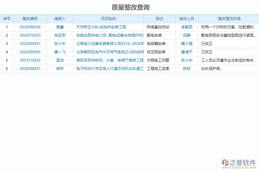Sort the table by 整改编号 column header
This screenshot has width=259, height=172.
[30, 19]
